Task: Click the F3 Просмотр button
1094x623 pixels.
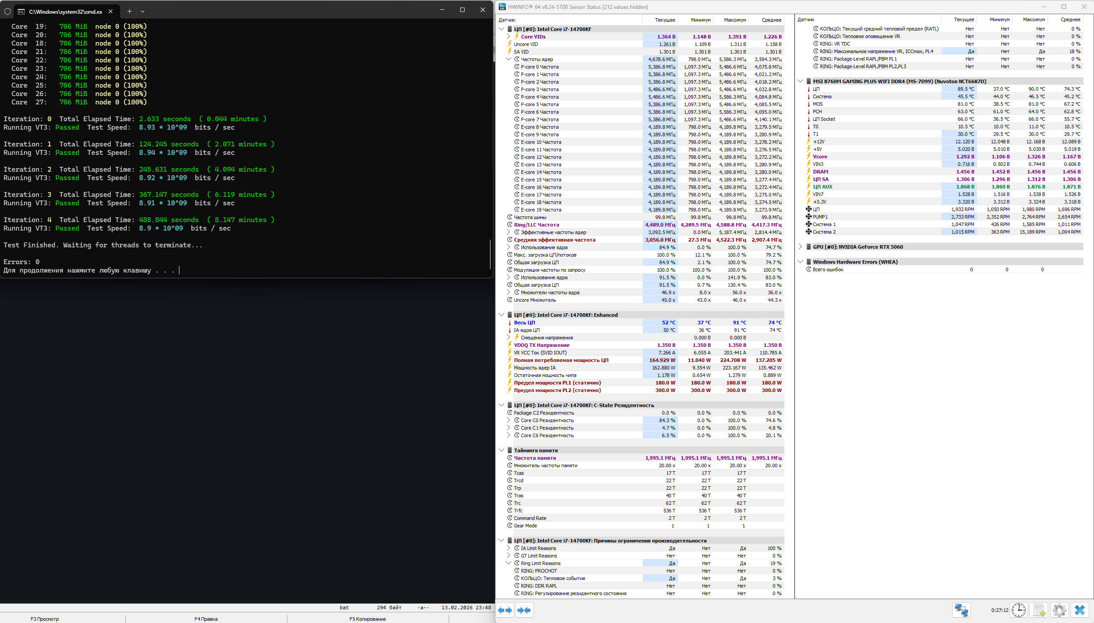Action: click(x=45, y=619)
